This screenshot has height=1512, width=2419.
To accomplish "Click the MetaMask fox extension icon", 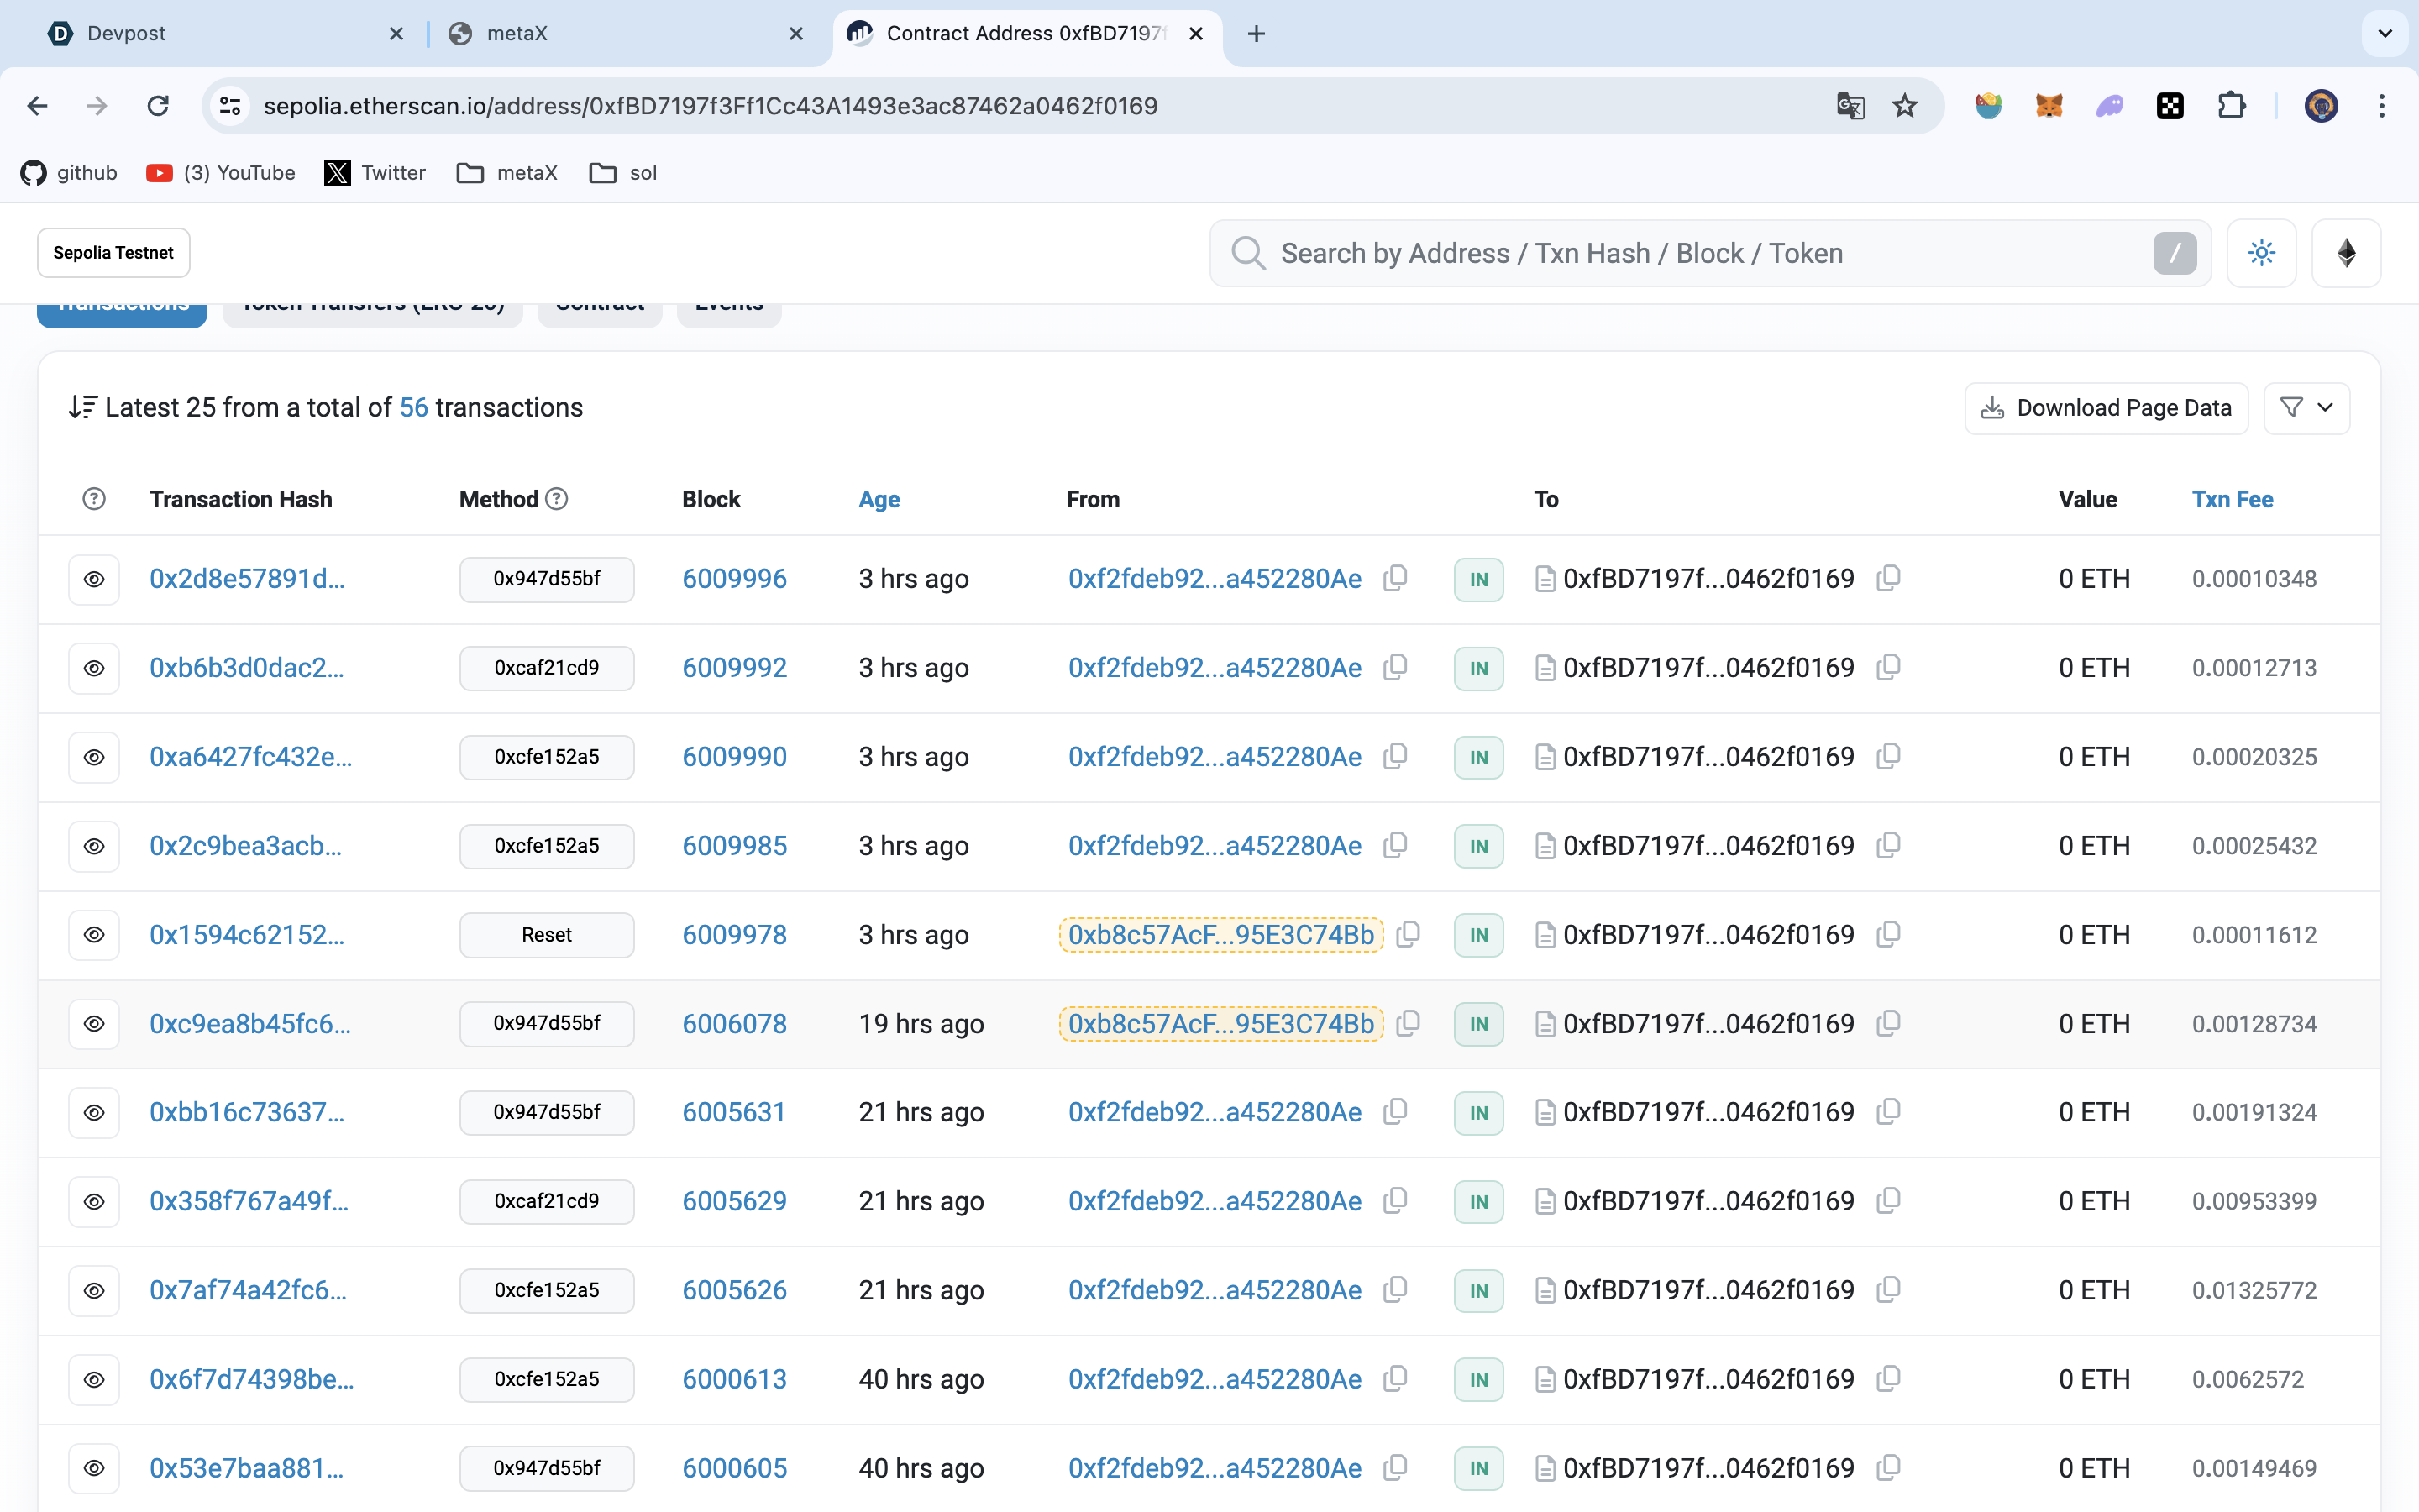I will (x=2048, y=106).
